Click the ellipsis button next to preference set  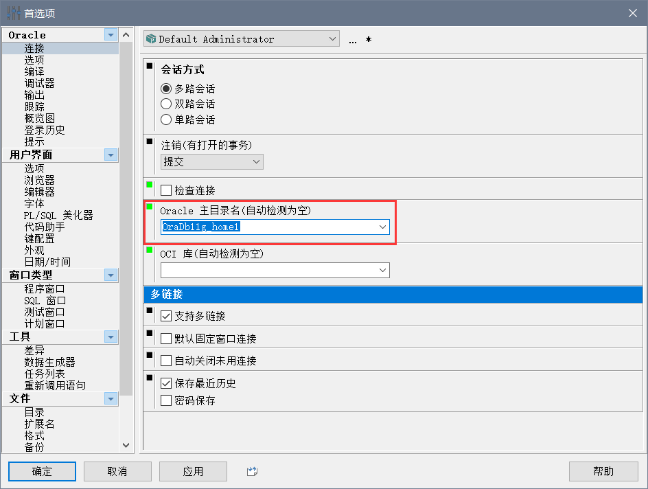pos(353,41)
